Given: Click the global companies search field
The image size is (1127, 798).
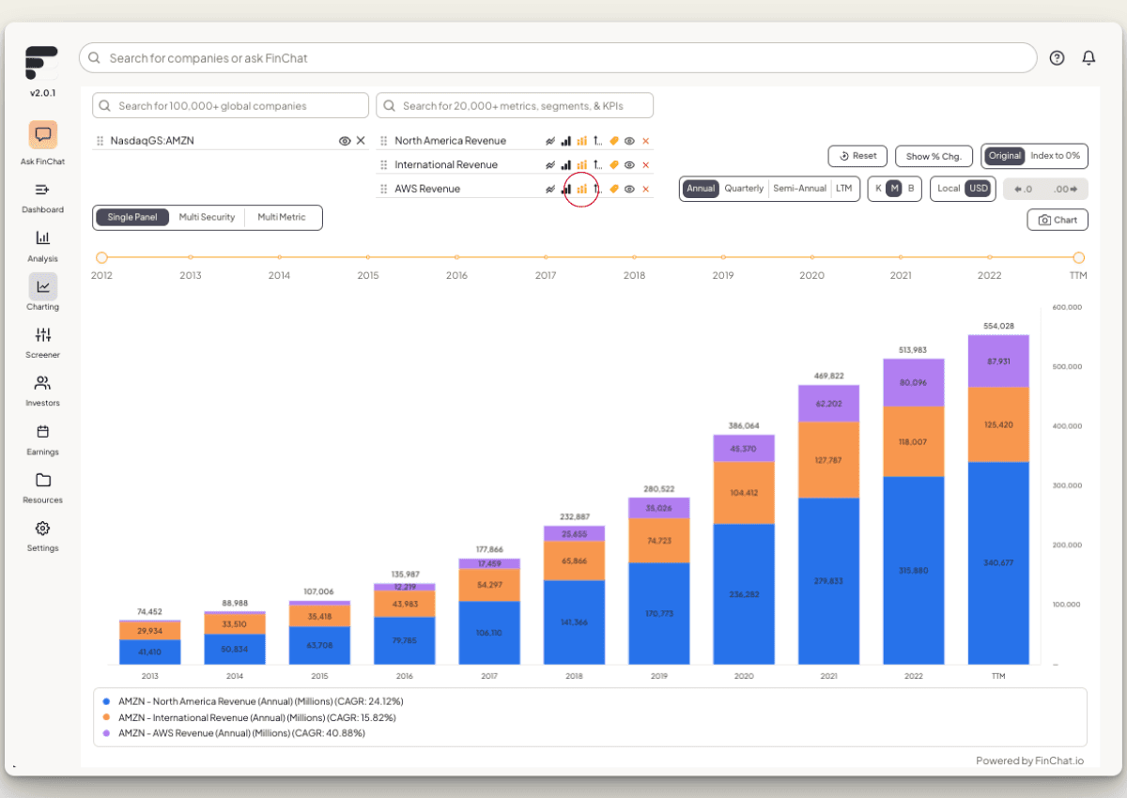Looking at the screenshot, I should click(x=230, y=106).
